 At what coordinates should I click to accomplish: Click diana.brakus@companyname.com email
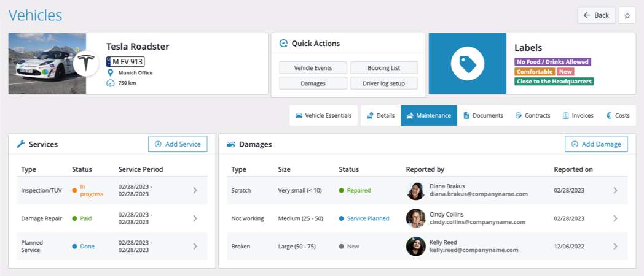click(x=479, y=194)
